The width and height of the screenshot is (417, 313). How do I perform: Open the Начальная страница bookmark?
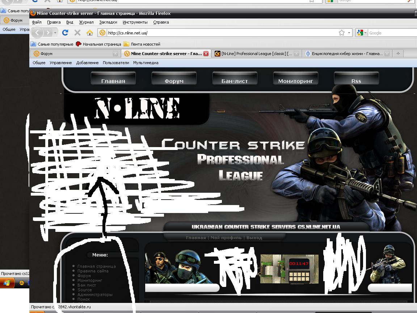click(98, 44)
